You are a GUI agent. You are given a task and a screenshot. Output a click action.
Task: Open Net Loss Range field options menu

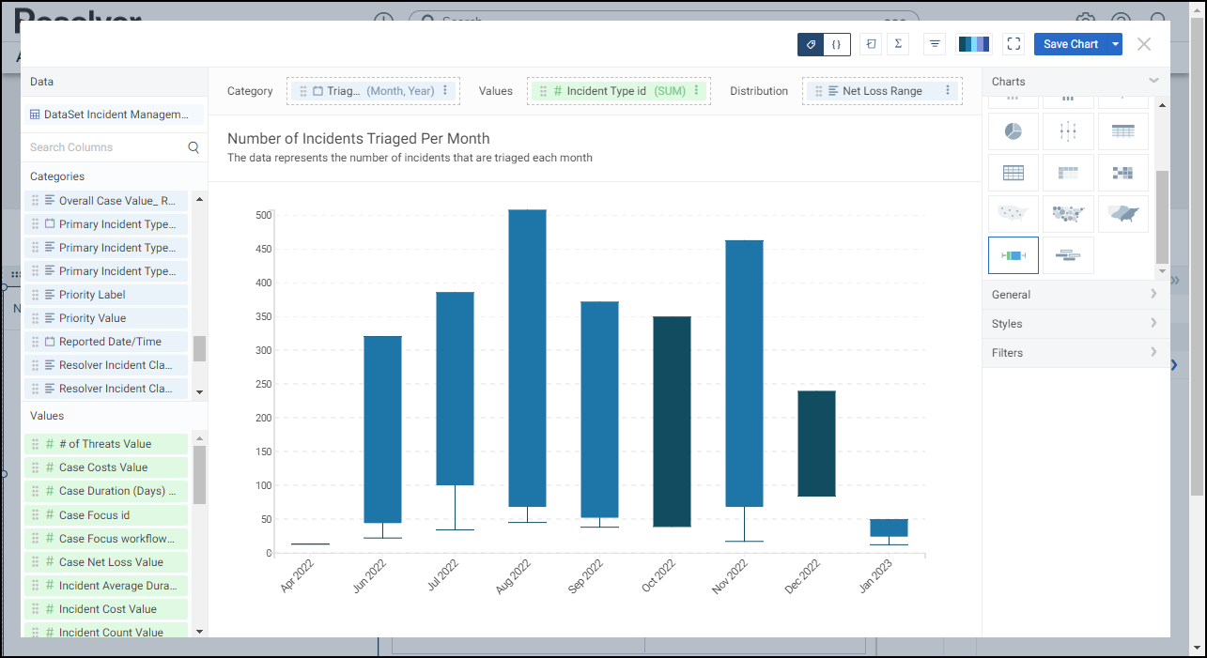948,91
